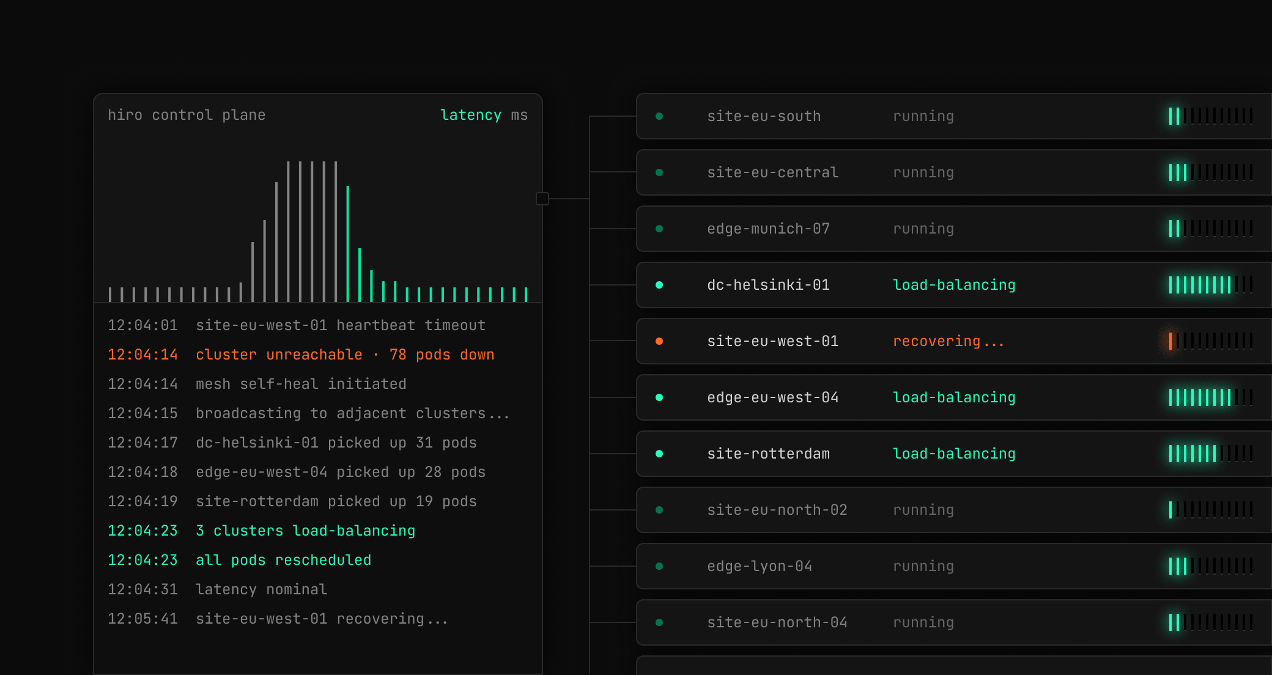This screenshot has width=1272, height=675.
Task: Click the edge-lyon-04 status indicator dot
Action: [x=659, y=566]
